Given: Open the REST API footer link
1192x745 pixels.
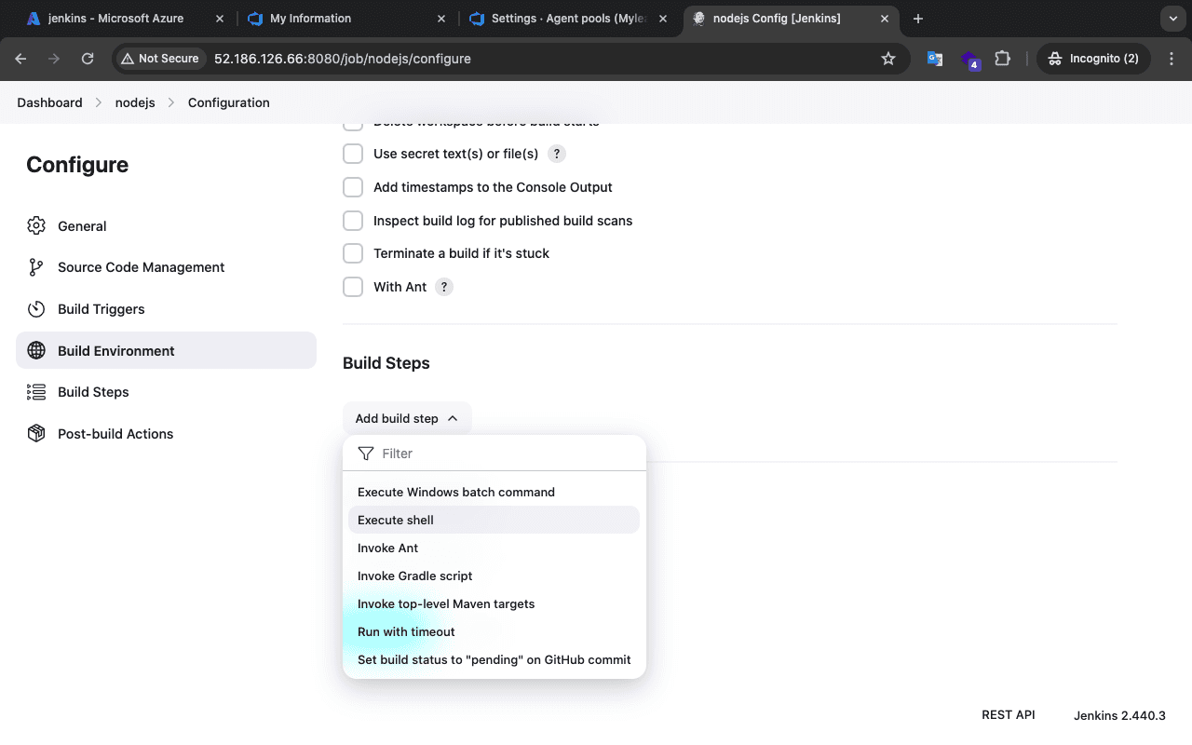Looking at the screenshot, I should click(1009, 715).
